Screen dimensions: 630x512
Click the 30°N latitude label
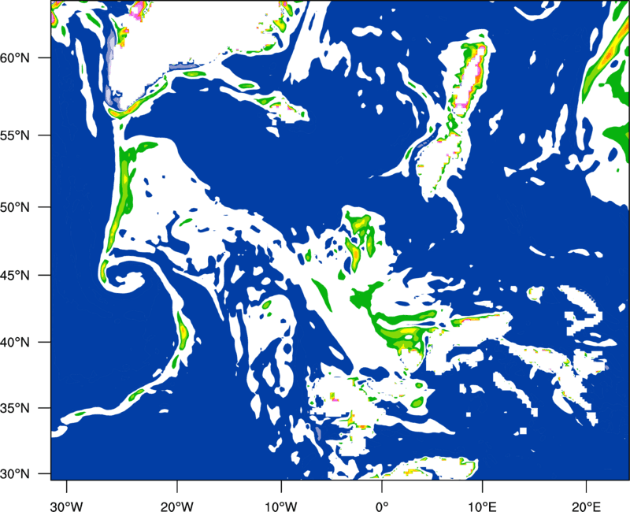[x=15, y=474]
